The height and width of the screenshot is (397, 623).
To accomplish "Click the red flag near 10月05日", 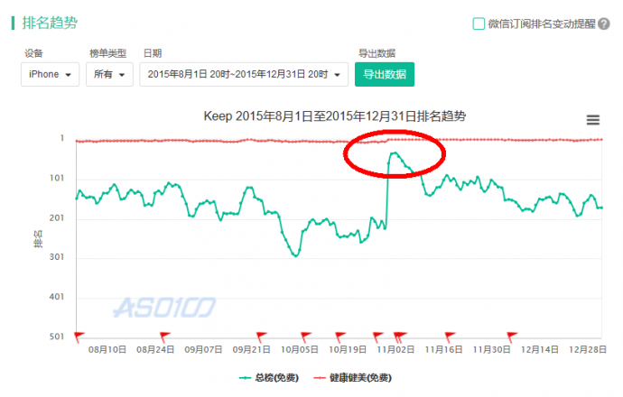I will (x=305, y=337).
